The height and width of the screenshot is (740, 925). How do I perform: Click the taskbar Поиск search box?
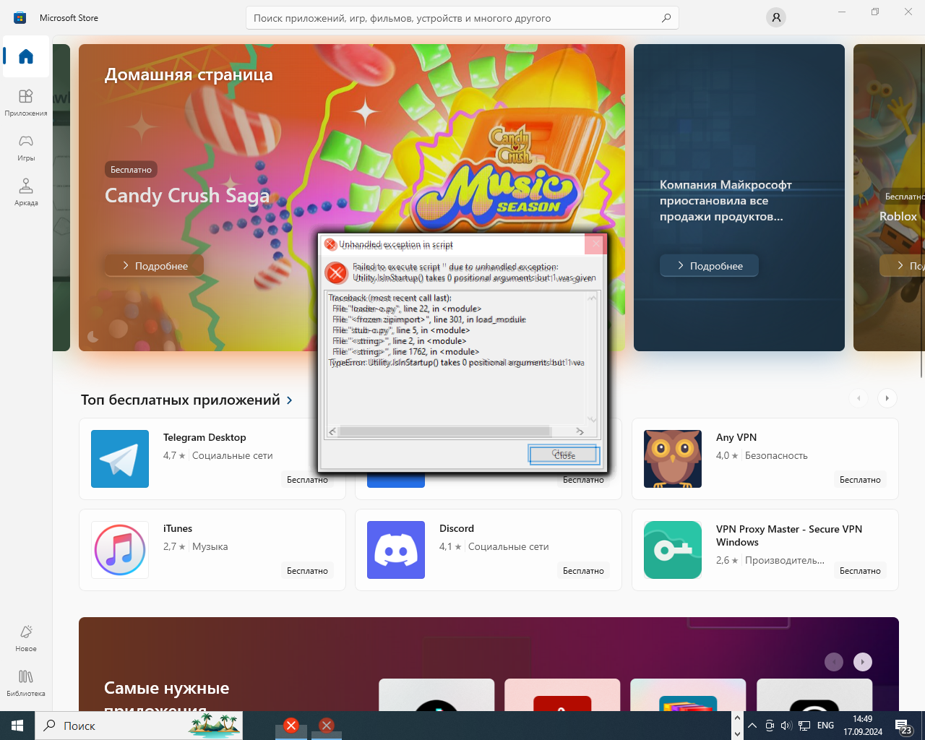point(139,726)
